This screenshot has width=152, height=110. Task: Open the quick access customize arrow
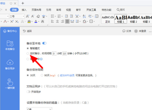6,10
